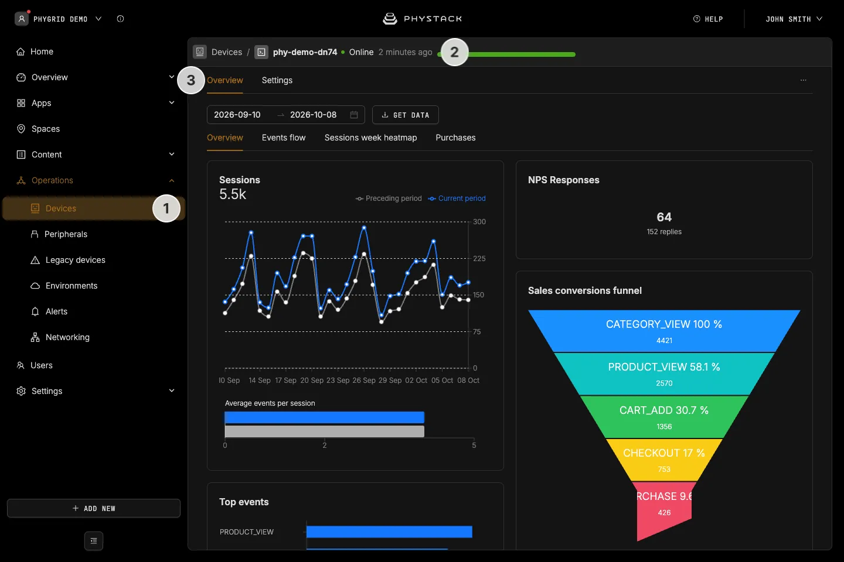Switch to the device Settings tab
The width and height of the screenshot is (844, 562).
tap(277, 80)
